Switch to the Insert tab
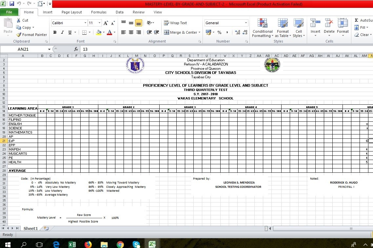Image resolution: width=373 pixels, height=248 pixels. point(48,12)
